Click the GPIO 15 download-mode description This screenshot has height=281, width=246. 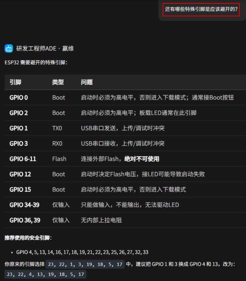coord(133,190)
